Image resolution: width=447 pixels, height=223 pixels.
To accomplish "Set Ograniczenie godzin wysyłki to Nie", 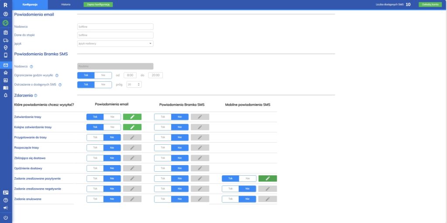I will [x=103, y=75].
